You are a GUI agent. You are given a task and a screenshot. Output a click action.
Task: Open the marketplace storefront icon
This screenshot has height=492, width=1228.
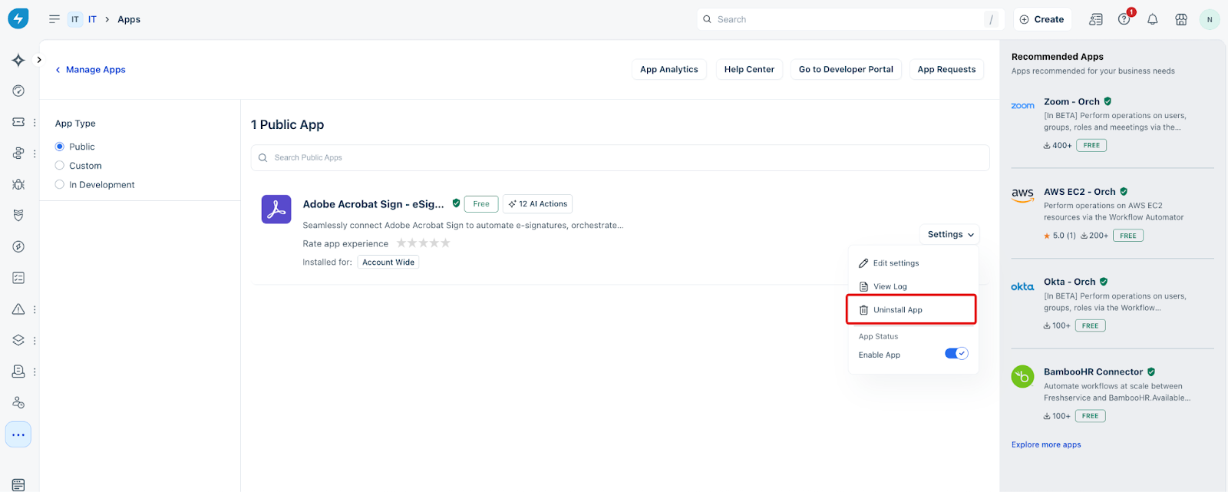pos(1181,19)
